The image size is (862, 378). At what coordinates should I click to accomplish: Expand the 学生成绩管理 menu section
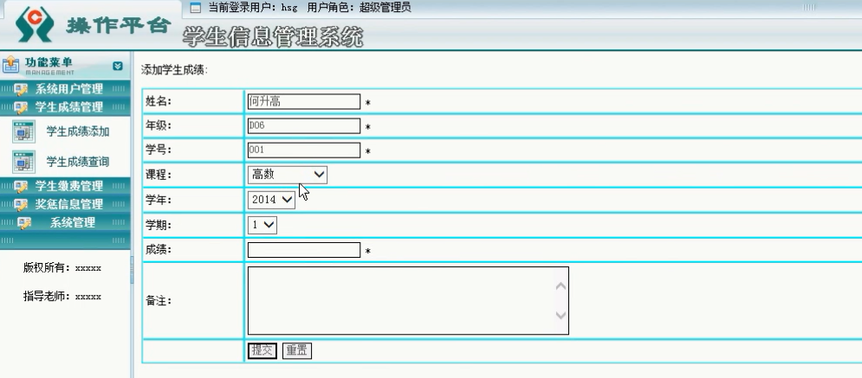point(68,107)
